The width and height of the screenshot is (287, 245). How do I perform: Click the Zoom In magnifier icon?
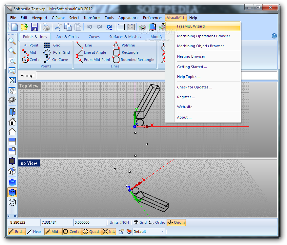(12, 51)
